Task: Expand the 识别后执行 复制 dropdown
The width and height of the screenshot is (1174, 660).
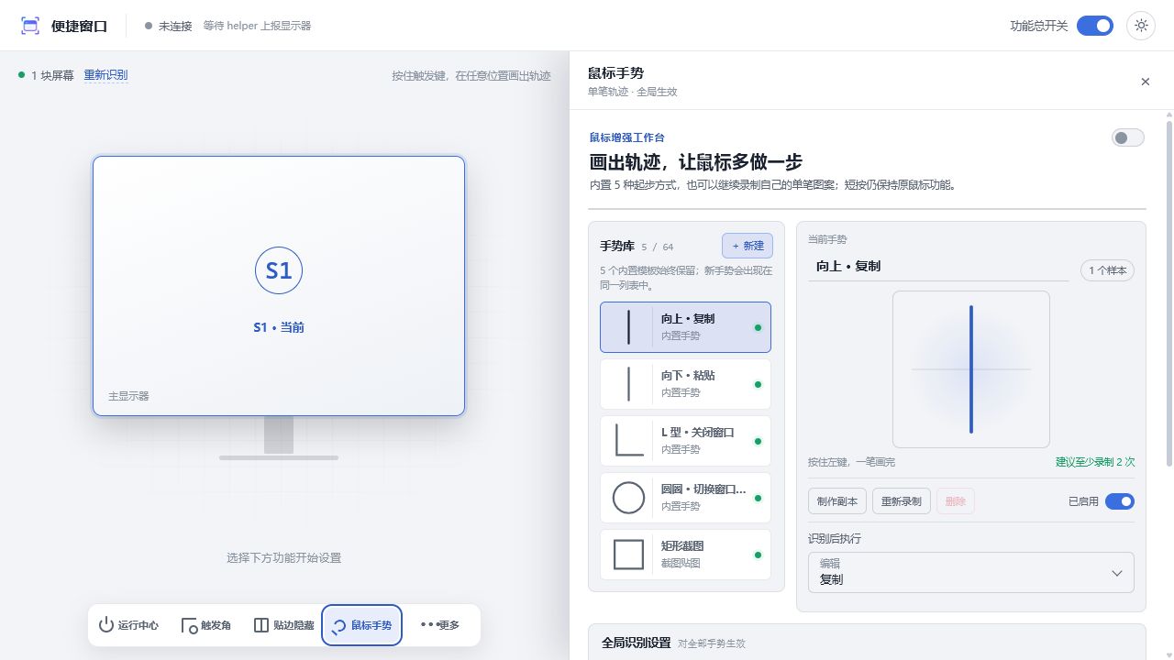Action: [970, 572]
